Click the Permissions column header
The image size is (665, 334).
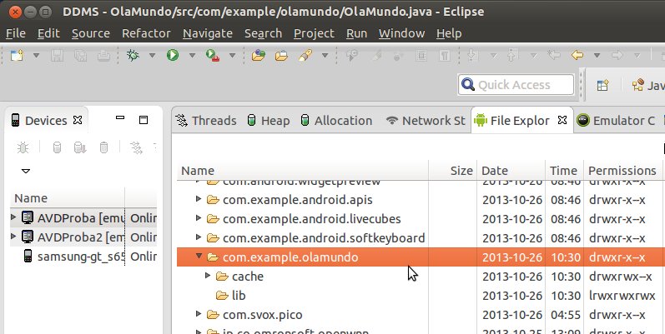pyautogui.click(x=622, y=171)
